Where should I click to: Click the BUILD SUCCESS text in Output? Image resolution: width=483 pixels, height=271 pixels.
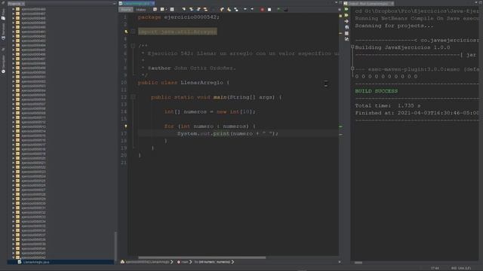click(376, 91)
